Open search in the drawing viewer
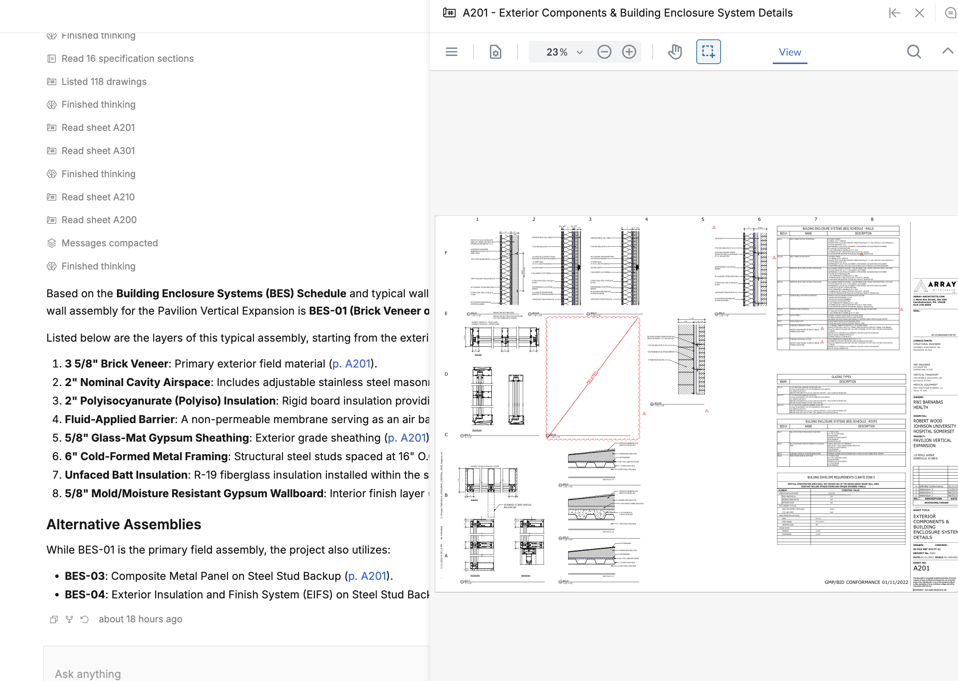Viewport: 958px width, 681px height. (x=914, y=52)
